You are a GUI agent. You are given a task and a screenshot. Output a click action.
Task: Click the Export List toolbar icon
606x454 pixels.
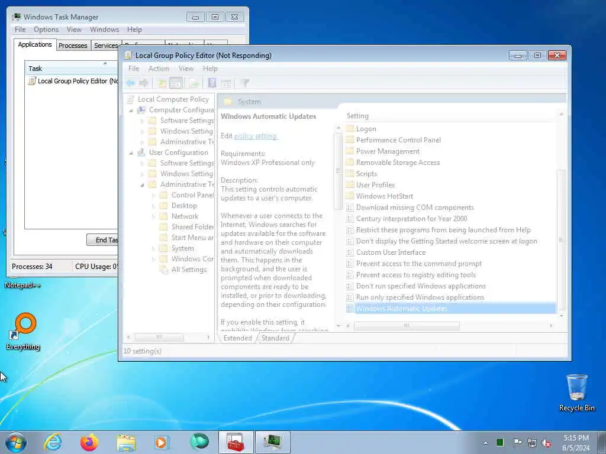point(194,83)
